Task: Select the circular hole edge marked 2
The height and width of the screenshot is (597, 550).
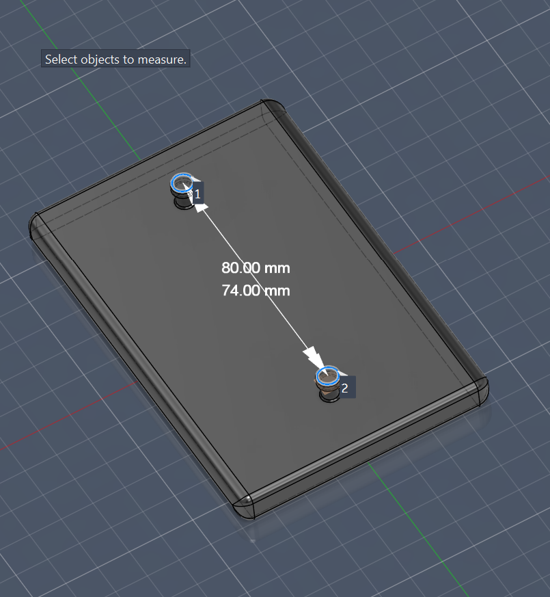Action: (x=327, y=376)
